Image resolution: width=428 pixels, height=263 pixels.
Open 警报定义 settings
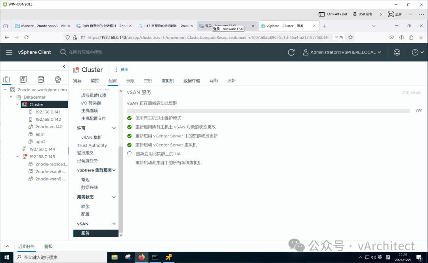tap(85, 153)
